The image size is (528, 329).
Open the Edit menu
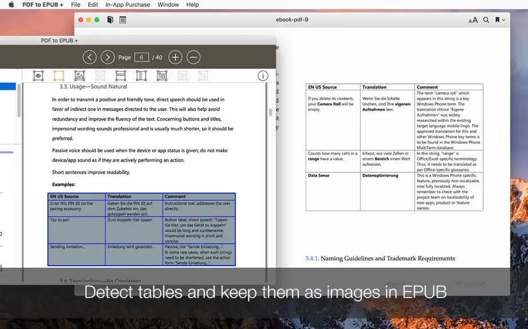[x=93, y=5]
